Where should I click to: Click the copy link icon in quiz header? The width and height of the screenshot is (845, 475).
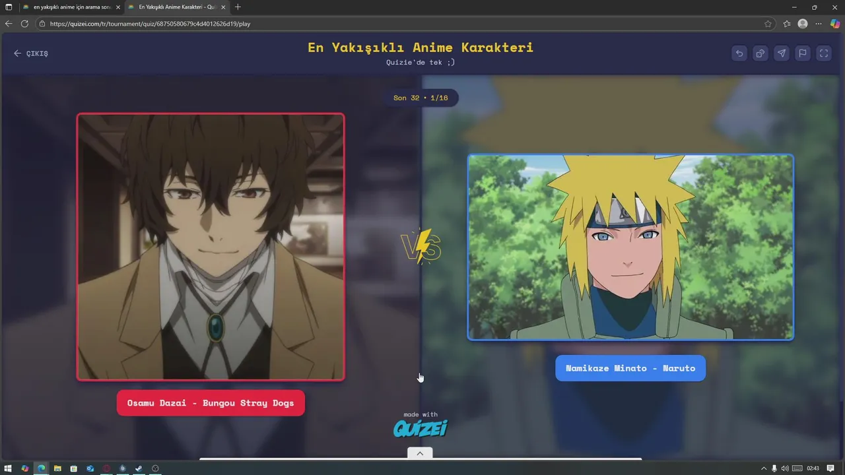[760, 53]
